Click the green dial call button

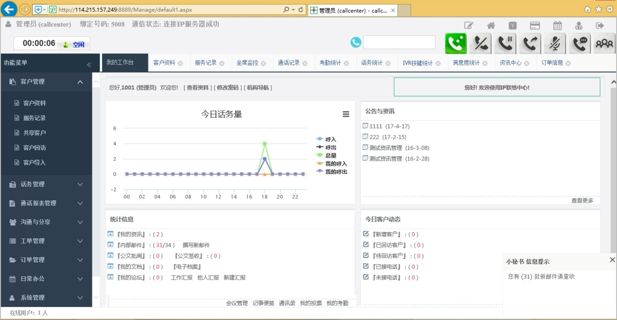click(456, 44)
